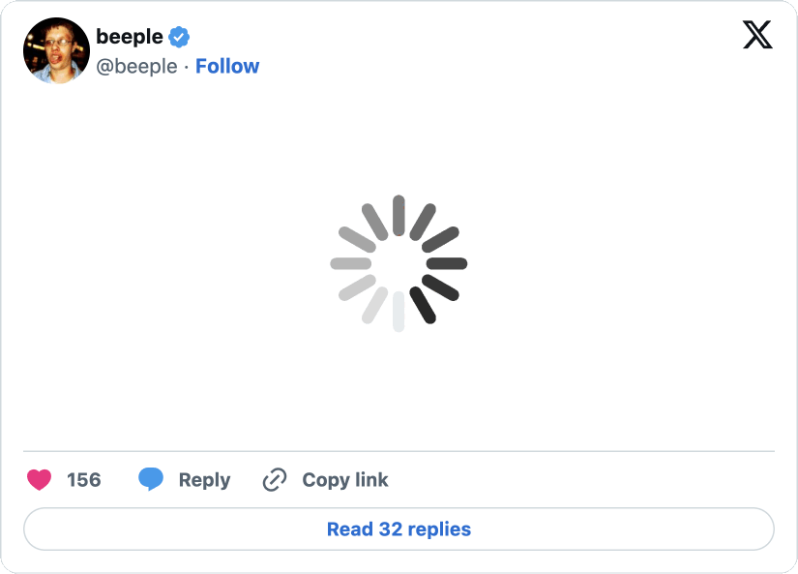Open the beeple display name
The image size is (798, 574).
coord(130,38)
